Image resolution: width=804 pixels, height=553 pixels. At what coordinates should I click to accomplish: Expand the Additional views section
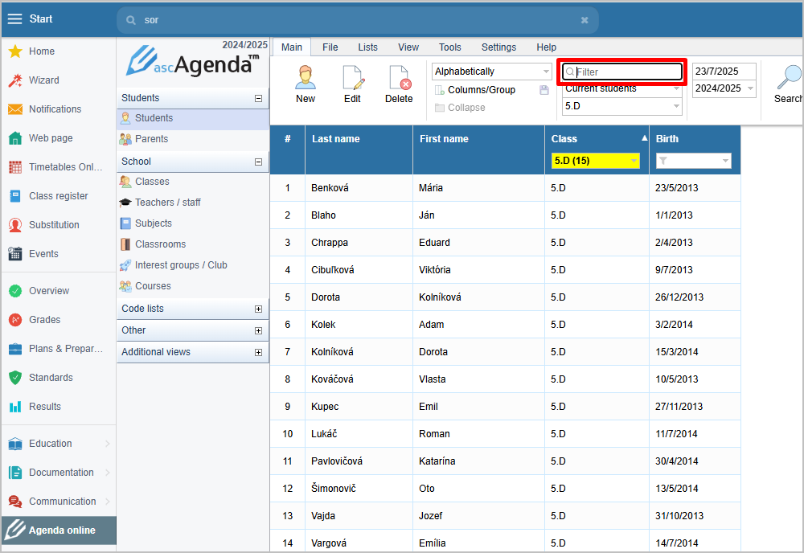[x=258, y=353]
